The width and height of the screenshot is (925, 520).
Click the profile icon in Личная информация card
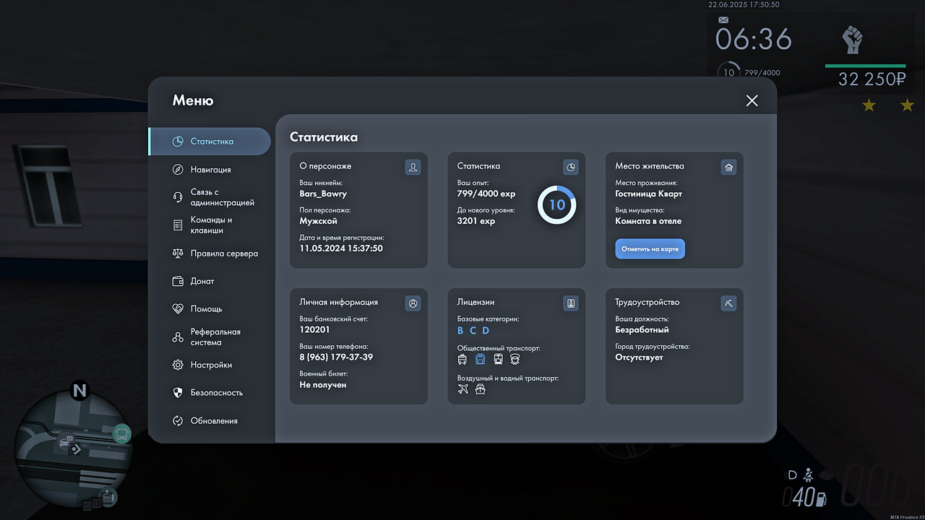[413, 303]
